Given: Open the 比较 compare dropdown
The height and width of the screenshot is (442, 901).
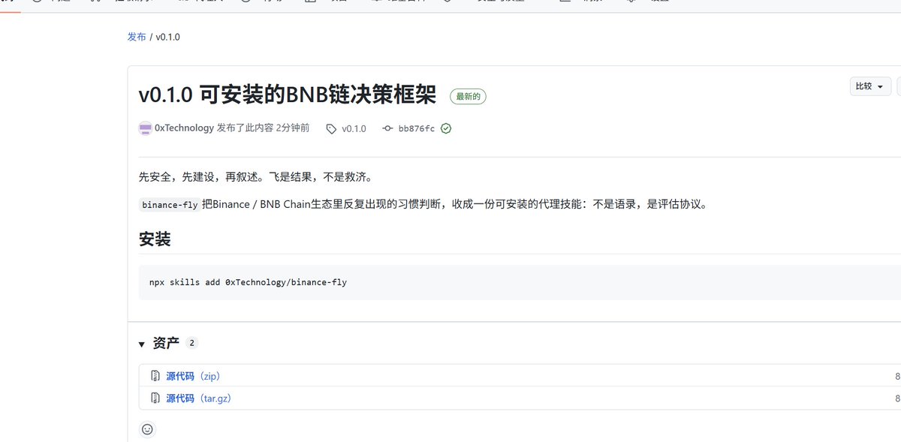Looking at the screenshot, I should [870, 86].
